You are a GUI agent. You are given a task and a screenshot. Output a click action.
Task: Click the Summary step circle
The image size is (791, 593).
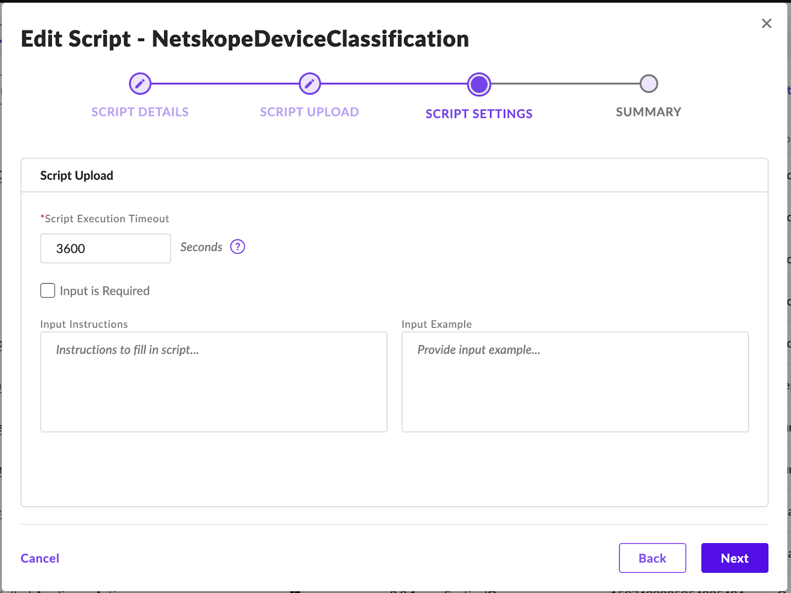click(649, 83)
